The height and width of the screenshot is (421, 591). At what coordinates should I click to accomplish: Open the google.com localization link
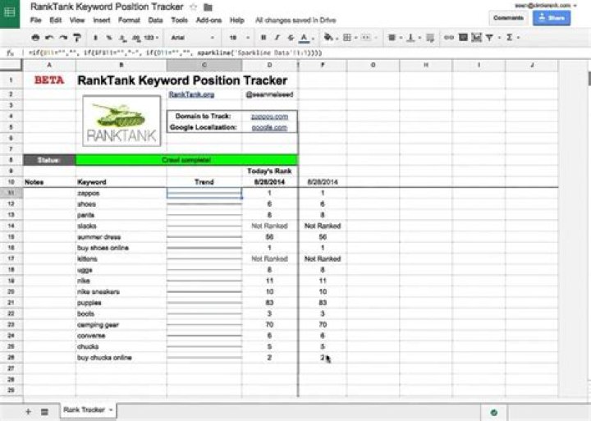click(269, 127)
